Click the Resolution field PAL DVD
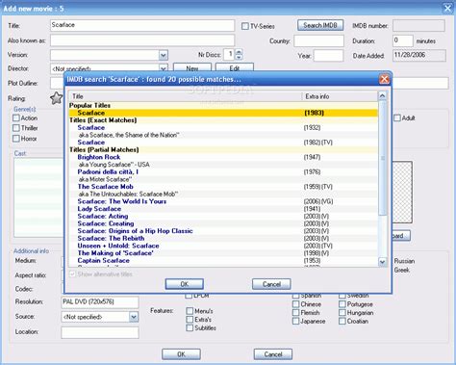 [100, 302]
